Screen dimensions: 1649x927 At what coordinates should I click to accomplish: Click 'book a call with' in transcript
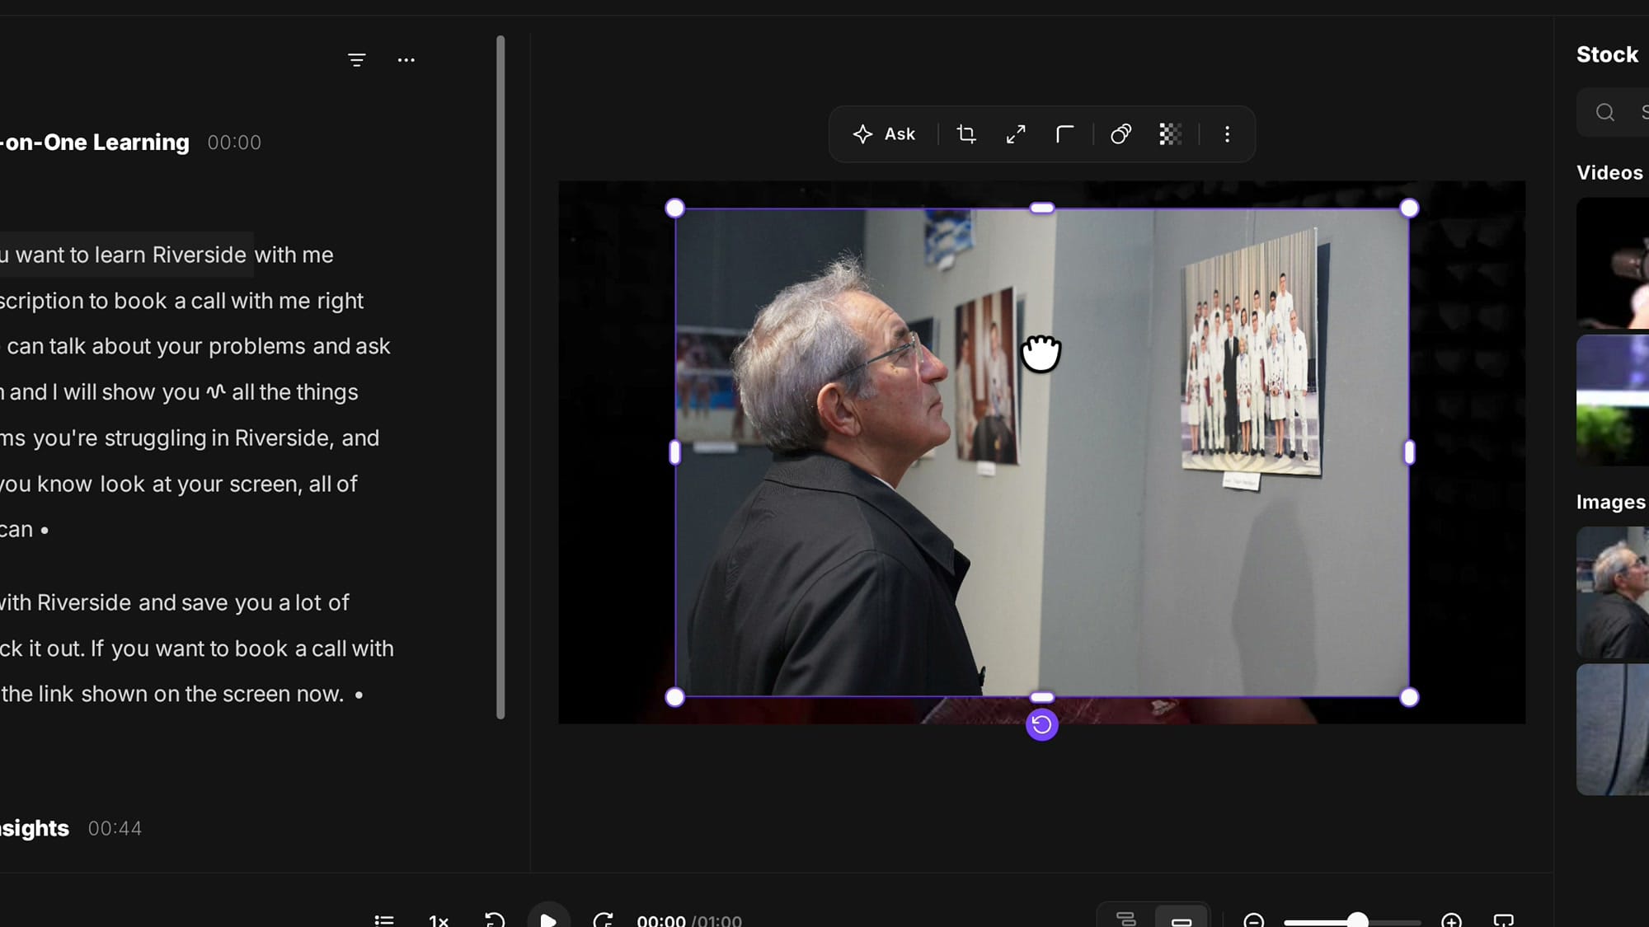point(314,648)
